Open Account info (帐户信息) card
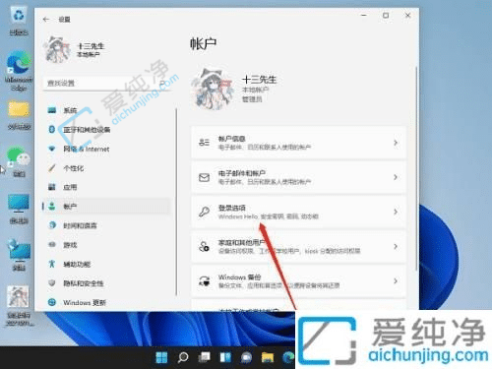The width and height of the screenshot is (492, 369). [298, 143]
